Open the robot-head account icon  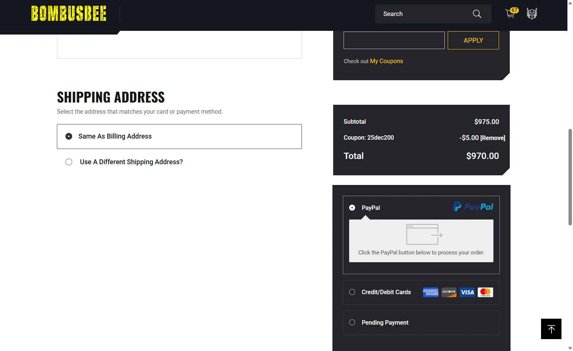[532, 14]
